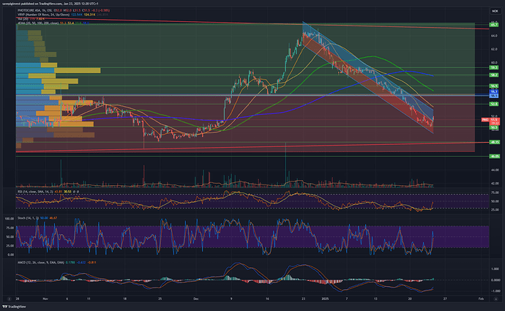Click the 46.05 green price label
The width and height of the screenshot is (505, 311).
click(494, 156)
